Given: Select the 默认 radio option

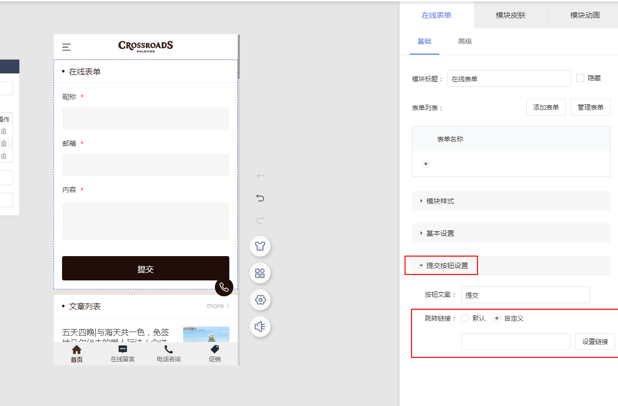Looking at the screenshot, I should [x=465, y=318].
